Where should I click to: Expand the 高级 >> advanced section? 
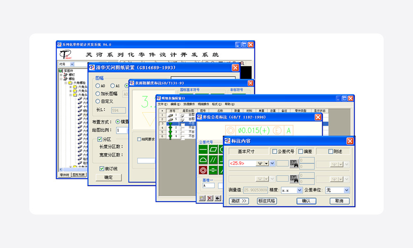pyautogui.click(x=239, y=201)
